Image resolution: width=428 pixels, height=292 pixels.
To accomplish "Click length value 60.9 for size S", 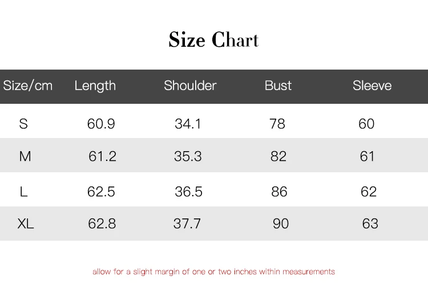I will pos(101,124).
